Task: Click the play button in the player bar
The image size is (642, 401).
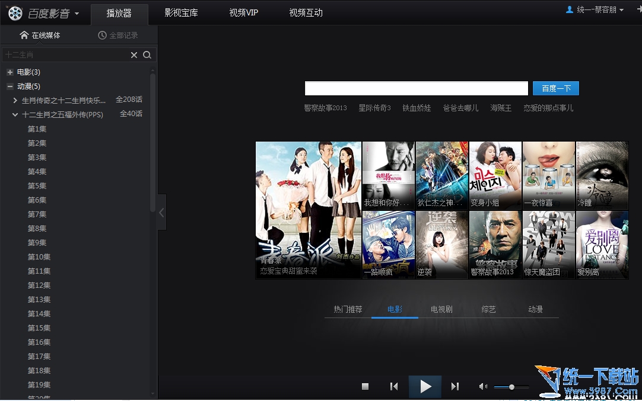Action: click(425, 387)
